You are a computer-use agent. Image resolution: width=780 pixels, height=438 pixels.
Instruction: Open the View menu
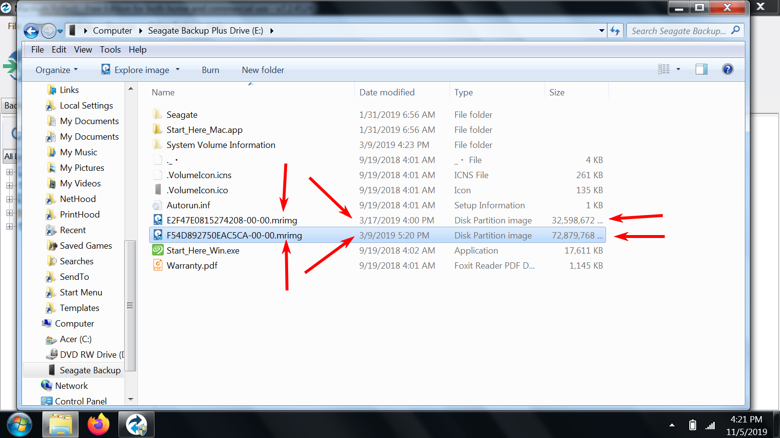tap(83, 50)
